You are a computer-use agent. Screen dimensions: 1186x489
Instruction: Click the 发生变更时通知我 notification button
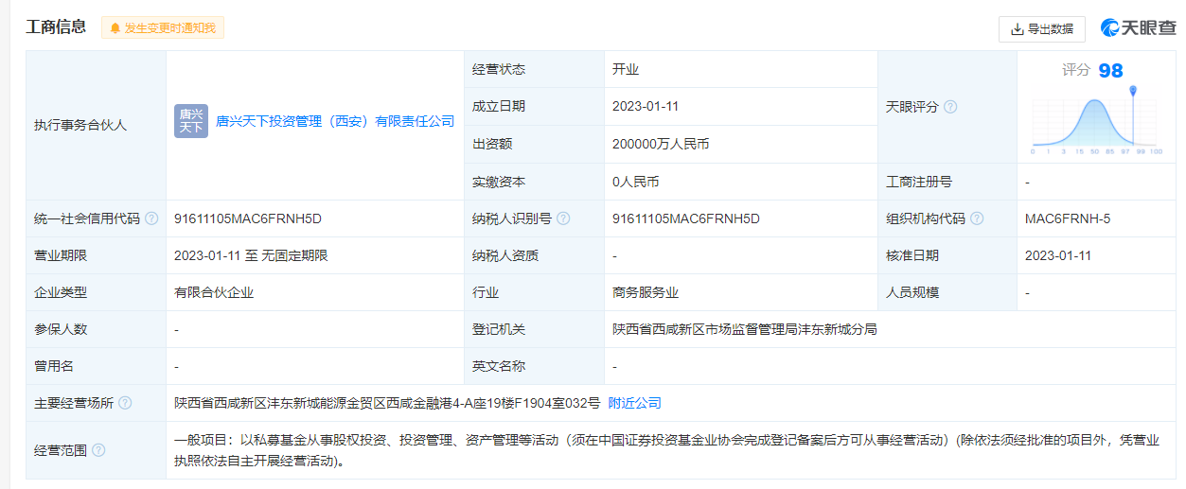163,28
